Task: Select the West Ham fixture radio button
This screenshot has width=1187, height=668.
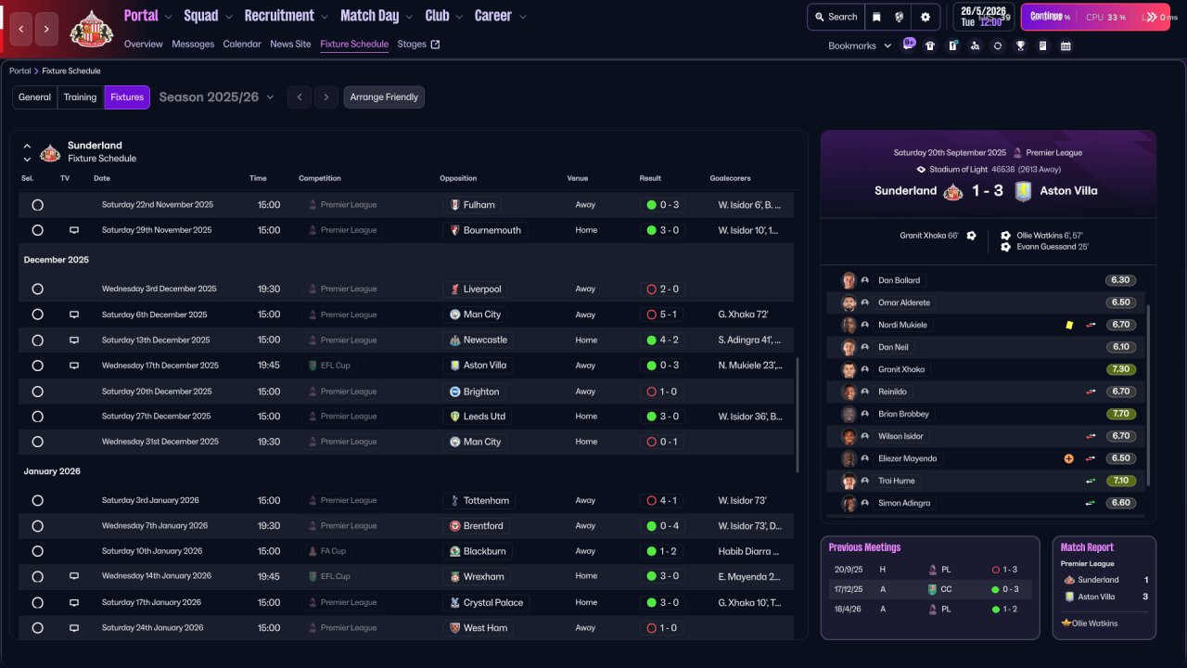Action: coord(37,628)
